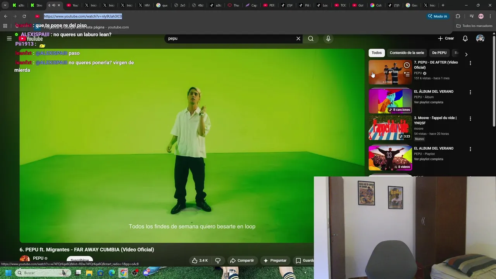Click the Suscribirse button
This screenshot has width=496, height=279.
click(80, 260)
